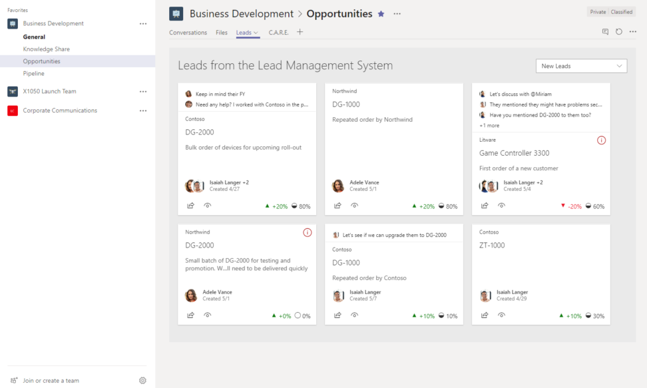Viewport: 647px width, 388px height.
Task: Click the add tab plus icon
Action: pos(300,32)
